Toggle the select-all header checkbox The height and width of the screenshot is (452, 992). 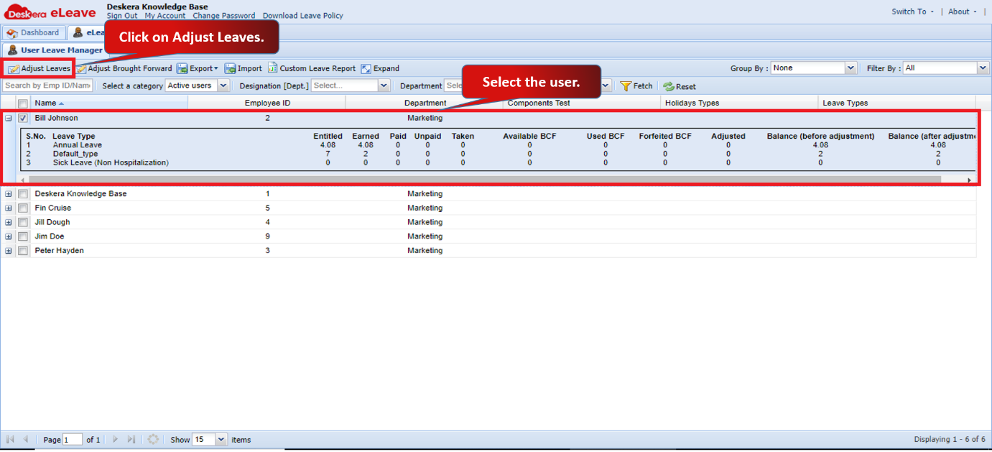[x=22, y=103]
